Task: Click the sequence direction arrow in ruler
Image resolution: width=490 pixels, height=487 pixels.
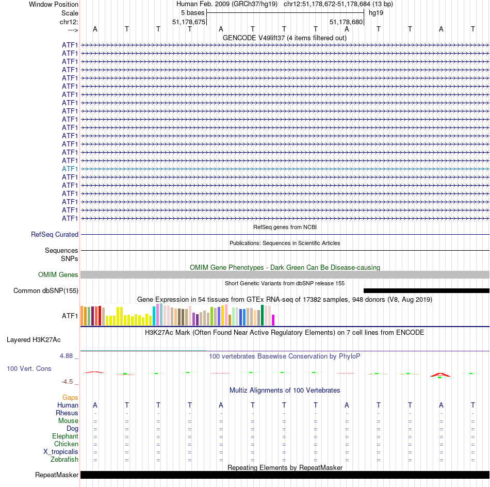Action: [73, 30]
